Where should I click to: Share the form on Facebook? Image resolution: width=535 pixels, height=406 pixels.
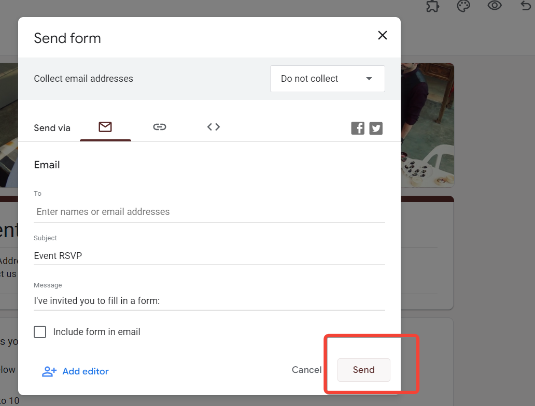point(358,128)
